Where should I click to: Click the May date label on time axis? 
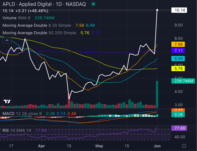[99, 146]
